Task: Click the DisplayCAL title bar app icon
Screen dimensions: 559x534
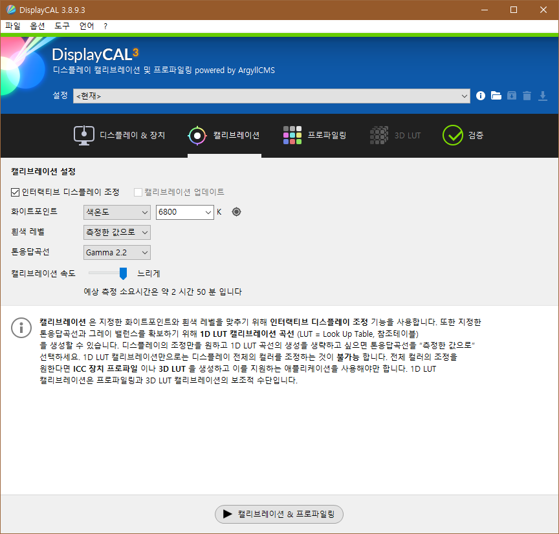Action: 11,10
